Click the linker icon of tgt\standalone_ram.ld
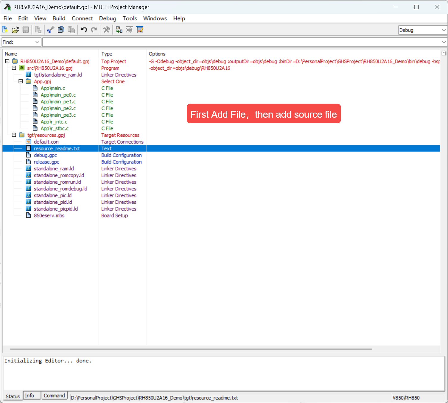The image size is (448, 403). [29, 74]
